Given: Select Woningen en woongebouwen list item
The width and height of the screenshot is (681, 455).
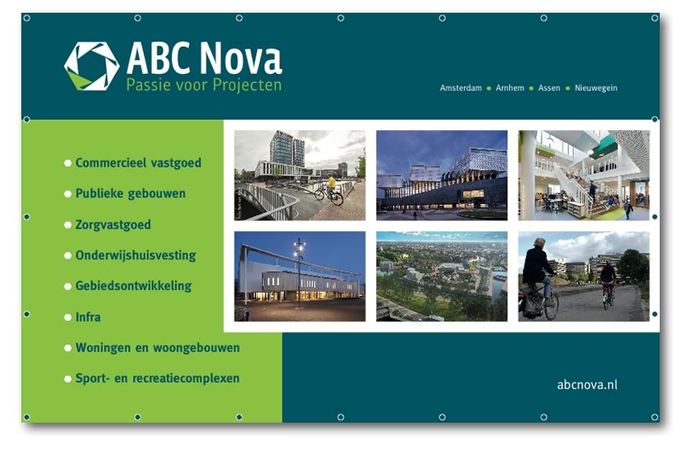Looking at the screenshot, I should 157,348.
